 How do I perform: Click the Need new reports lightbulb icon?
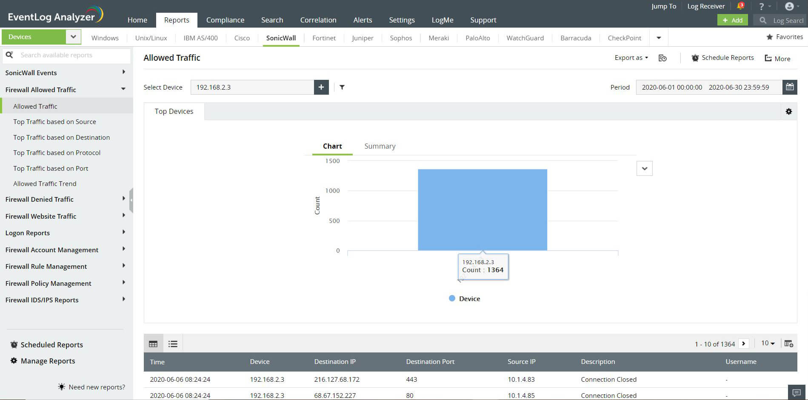(x=62, y=387)
